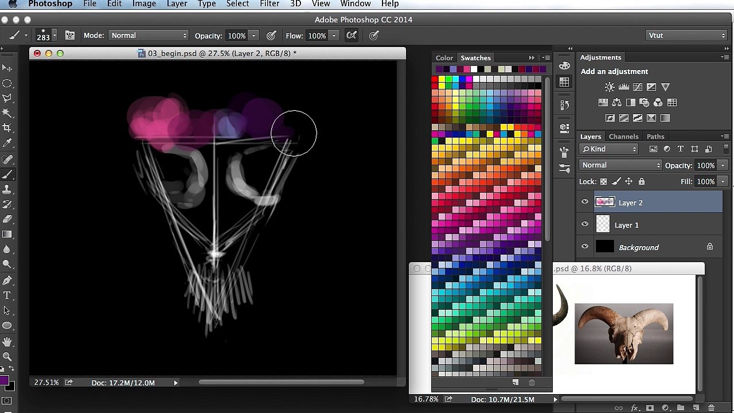Image resolution: width=734 pixels, height=413 pixels.
Task: Swap foreground and background colors
Action: point(11,369)
